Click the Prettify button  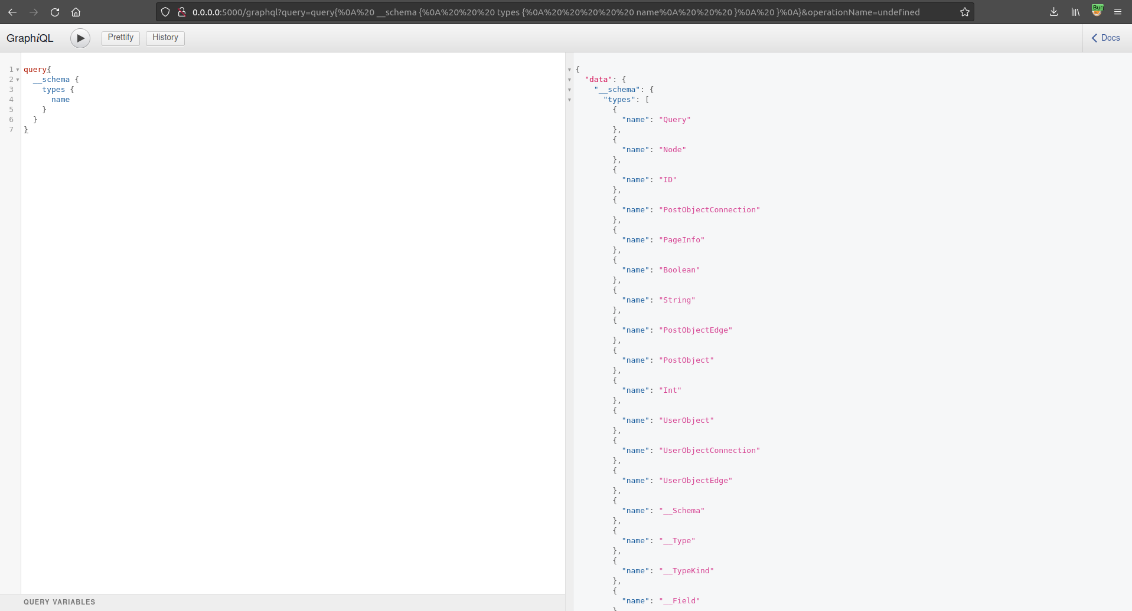point(120,38)
